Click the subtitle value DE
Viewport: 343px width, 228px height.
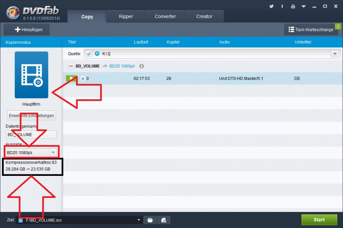(x=297, y=78)
